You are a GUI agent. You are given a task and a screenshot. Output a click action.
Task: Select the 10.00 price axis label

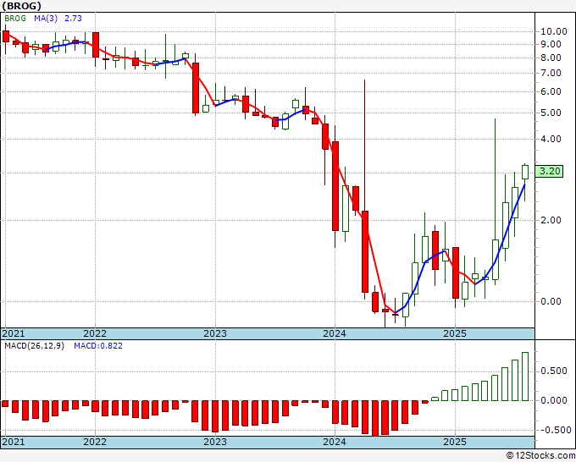(554, 31)
